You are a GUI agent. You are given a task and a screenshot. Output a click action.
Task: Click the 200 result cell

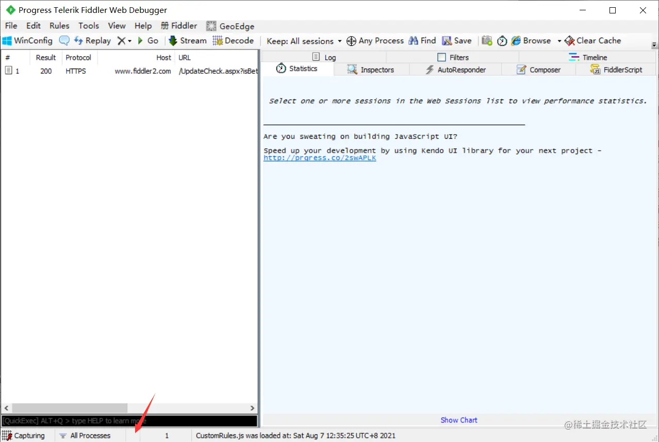tap(46, 71)
